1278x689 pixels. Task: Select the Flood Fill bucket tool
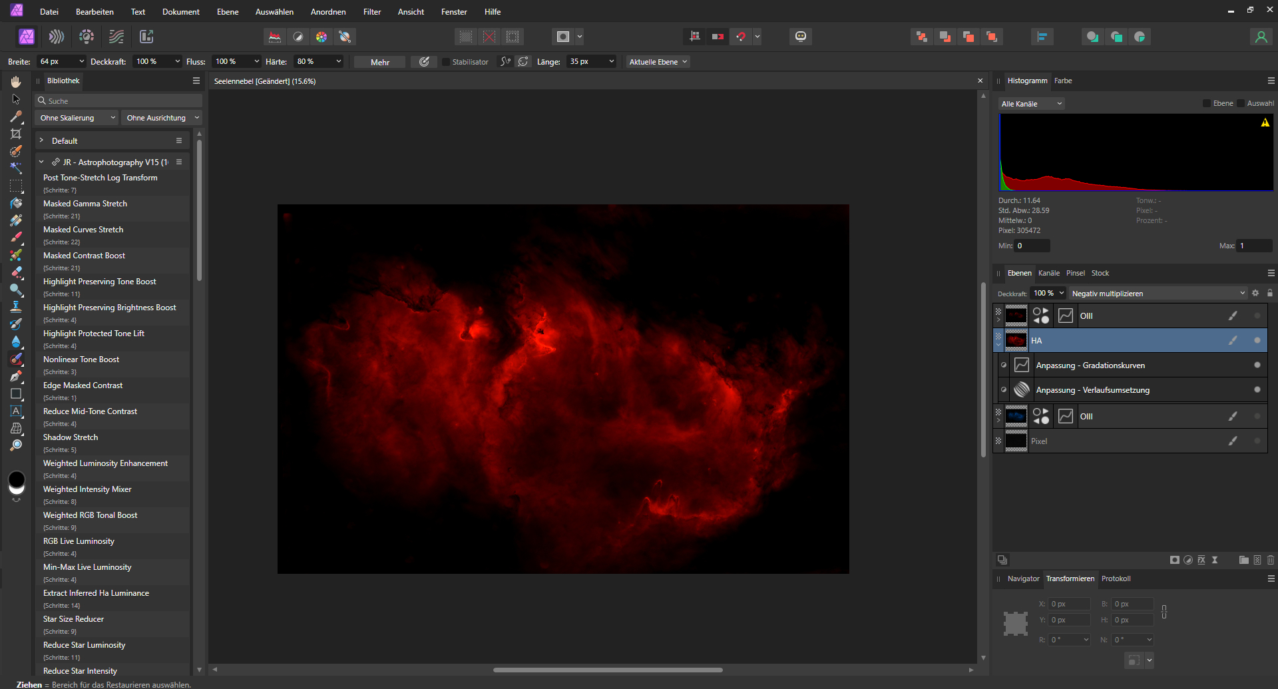[x=16, y=203]
